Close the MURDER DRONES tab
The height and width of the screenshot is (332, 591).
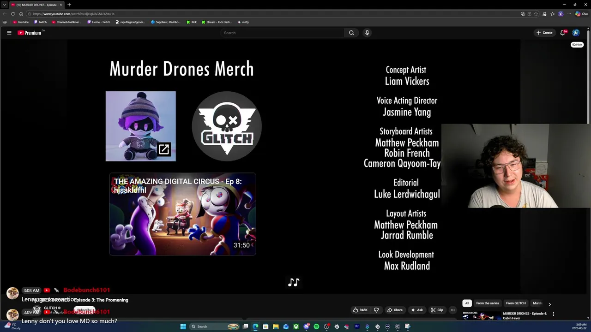point(60,5)
